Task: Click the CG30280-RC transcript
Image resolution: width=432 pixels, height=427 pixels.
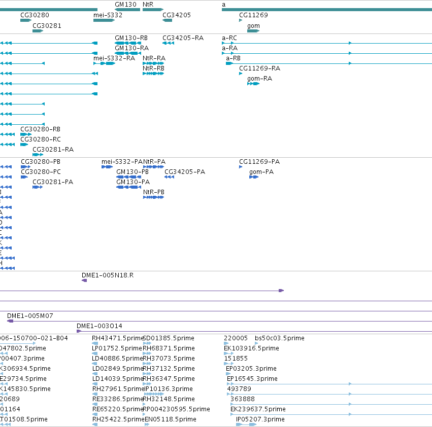Action: 24,145
